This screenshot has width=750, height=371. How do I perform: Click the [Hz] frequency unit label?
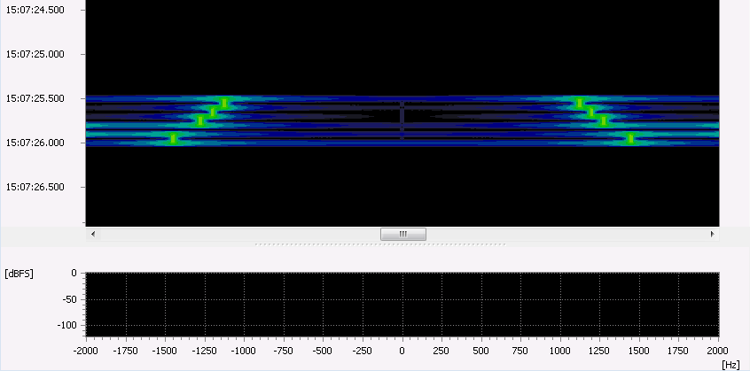pyautogui.click(x=730, y=363)
